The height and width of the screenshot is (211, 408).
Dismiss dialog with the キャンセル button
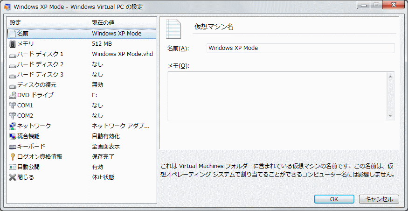tap(379, 199)
